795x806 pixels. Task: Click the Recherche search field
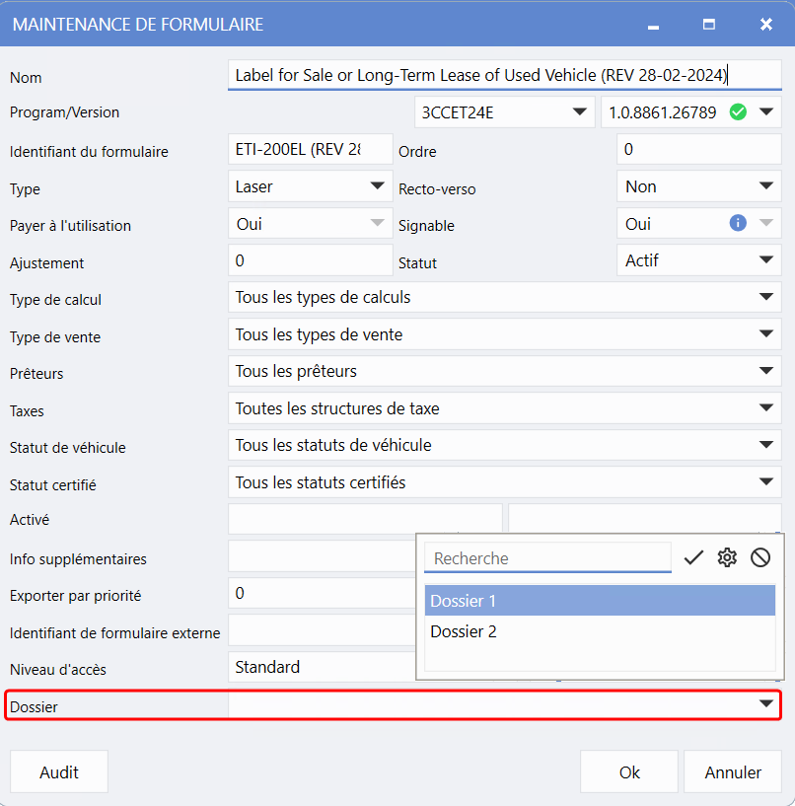click(547, 558)
